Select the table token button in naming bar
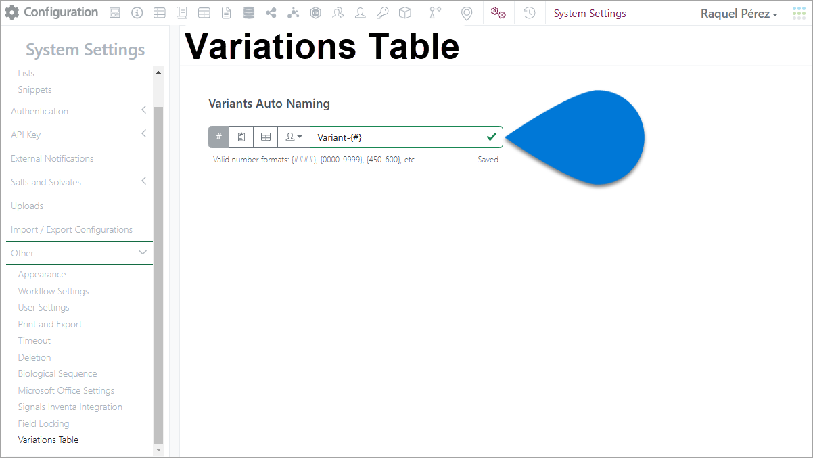Image resolution: width=813 pixels, height=458 pixels. pyautogui.click(x=266, y=137)
